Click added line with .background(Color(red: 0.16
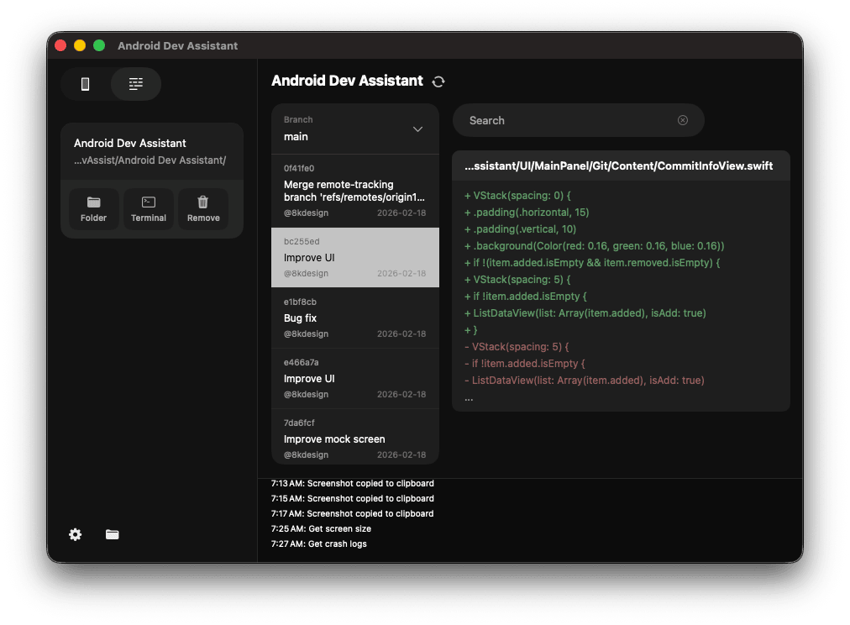This screenshot has height=625, width=850. pos(594,245)
